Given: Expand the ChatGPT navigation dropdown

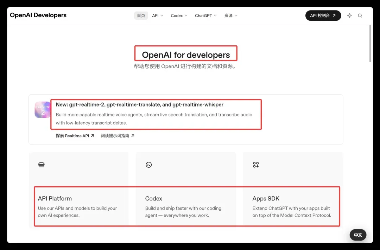Looking at the screenshot, I should tap(205, 15).
